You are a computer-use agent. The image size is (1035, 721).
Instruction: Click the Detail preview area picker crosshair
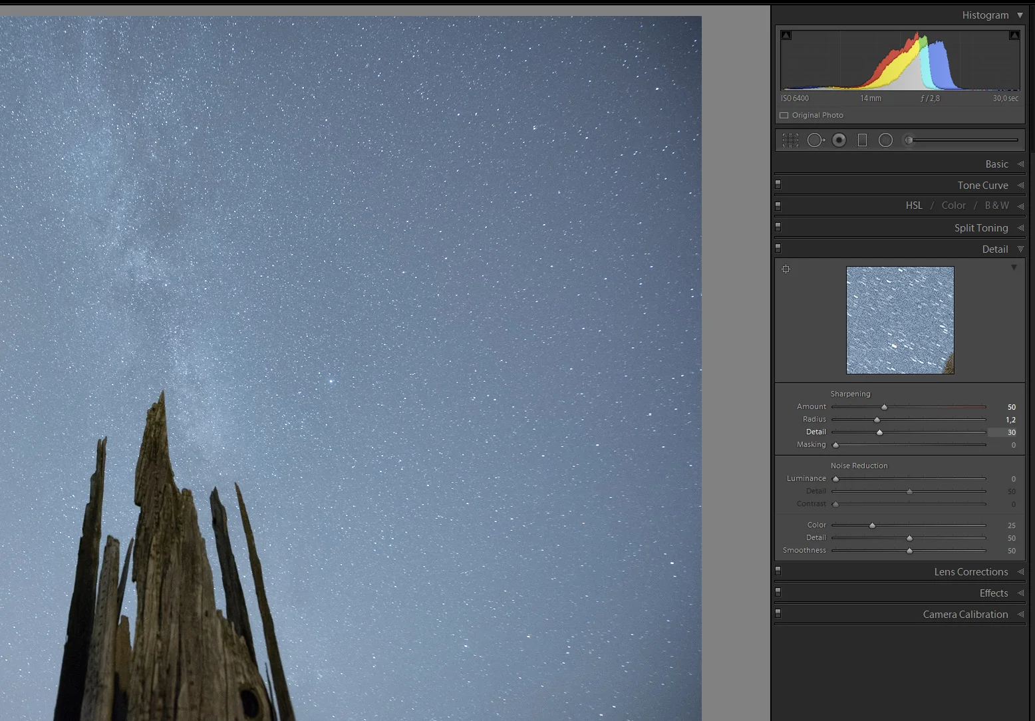point(786,269)
